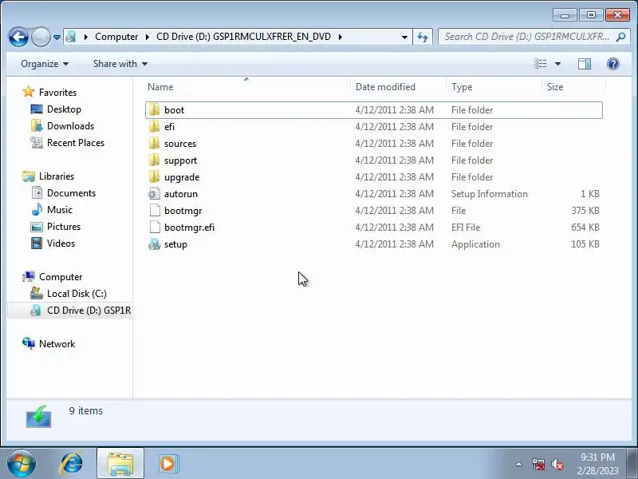
Task: Go back using the Back arrow button
Action: point(18,37)
